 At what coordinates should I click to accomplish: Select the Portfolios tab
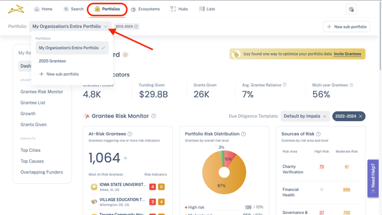point(107,9)
